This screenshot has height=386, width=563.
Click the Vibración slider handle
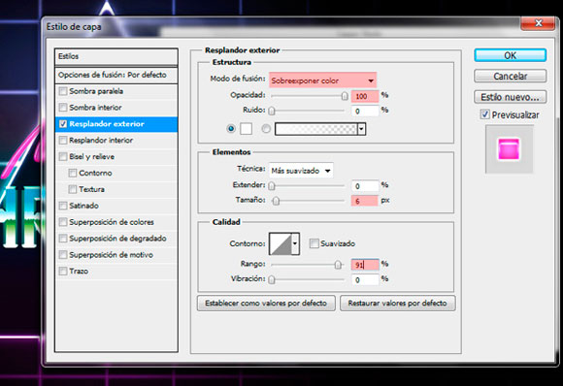click(x=272, y=279)
